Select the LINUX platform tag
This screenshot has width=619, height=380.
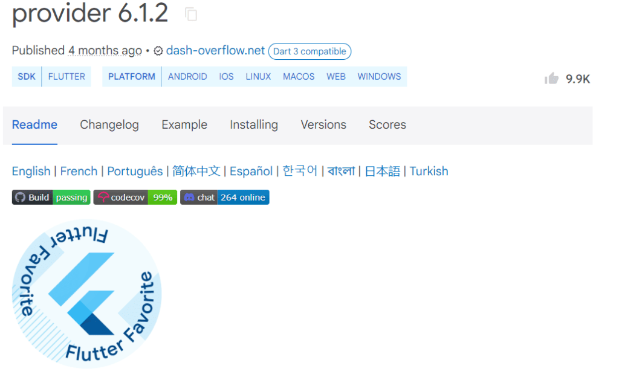pos(258,77)
